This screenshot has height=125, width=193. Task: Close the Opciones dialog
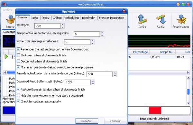tap(124, 11)
